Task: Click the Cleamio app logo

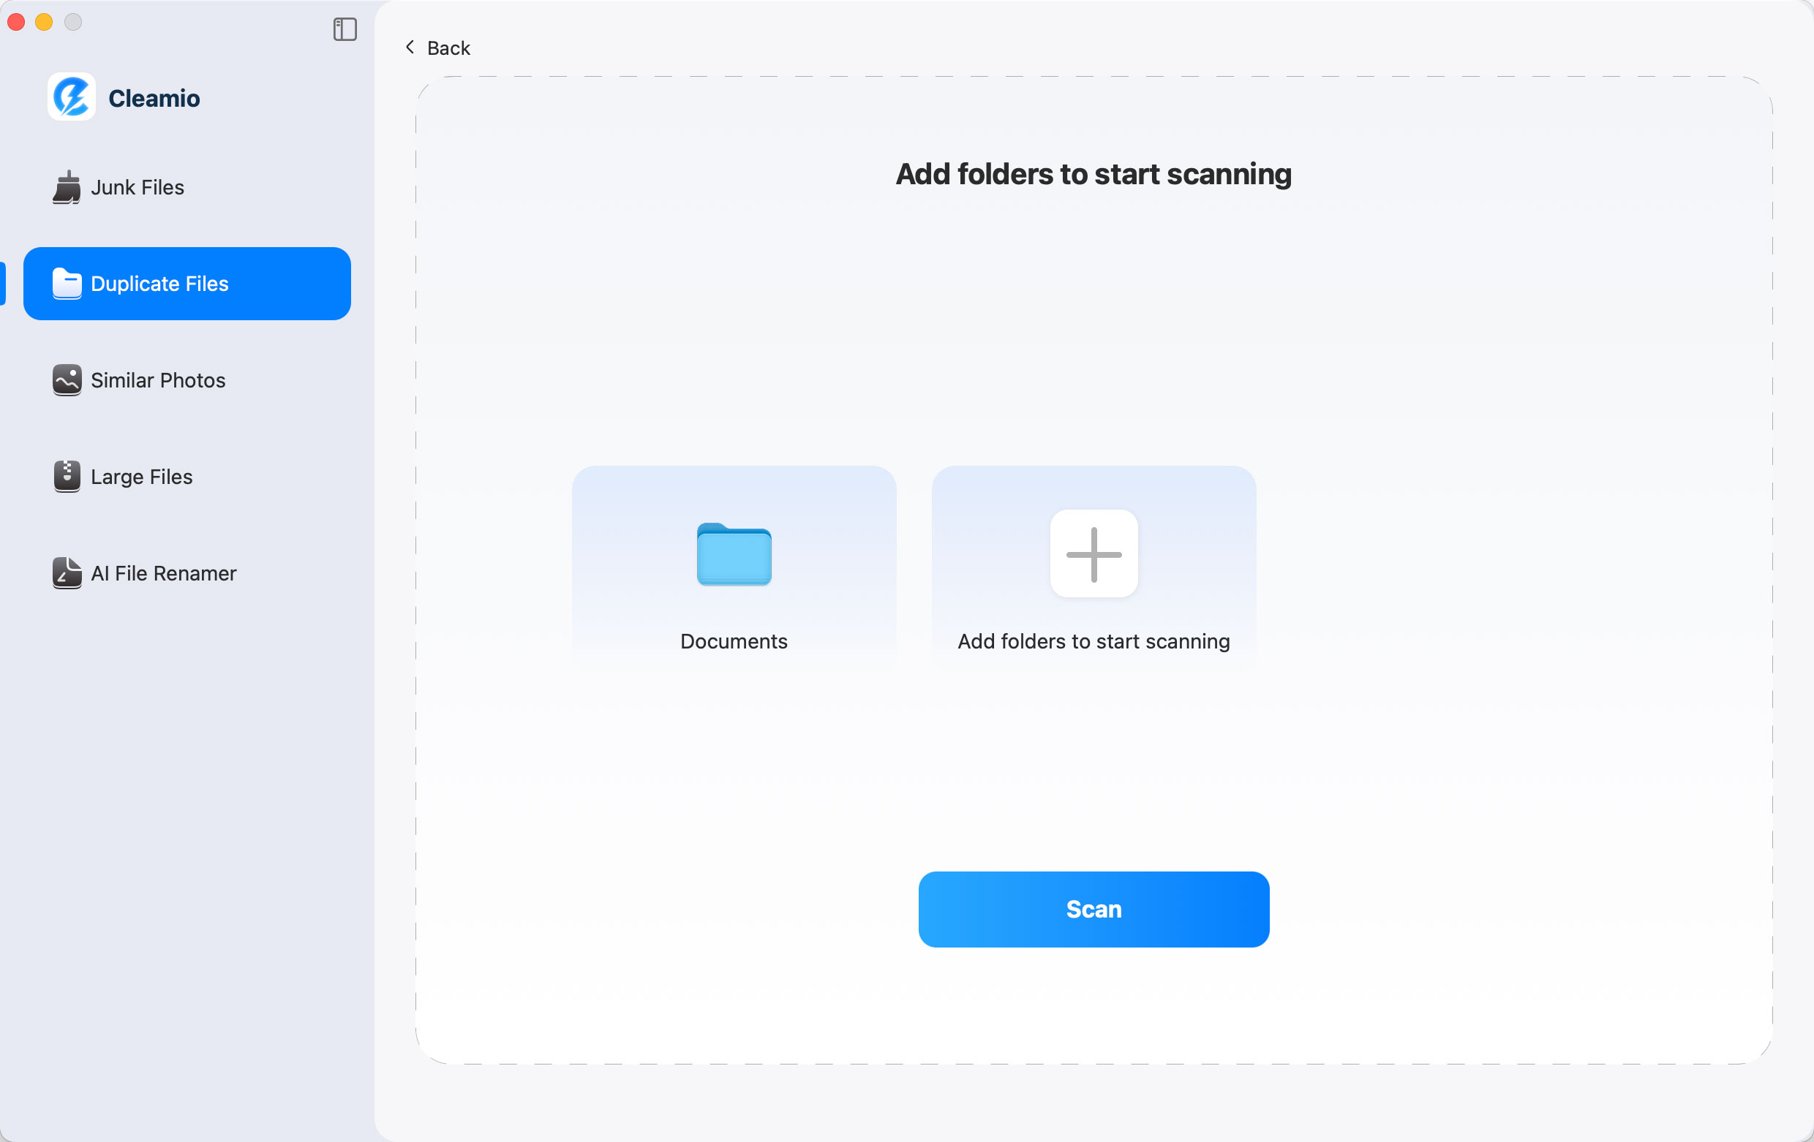Action: point(71,97)
